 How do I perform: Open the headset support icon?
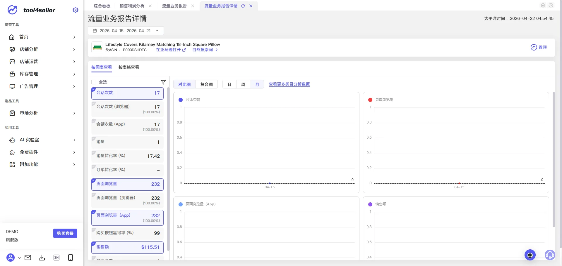pos(550,255)
